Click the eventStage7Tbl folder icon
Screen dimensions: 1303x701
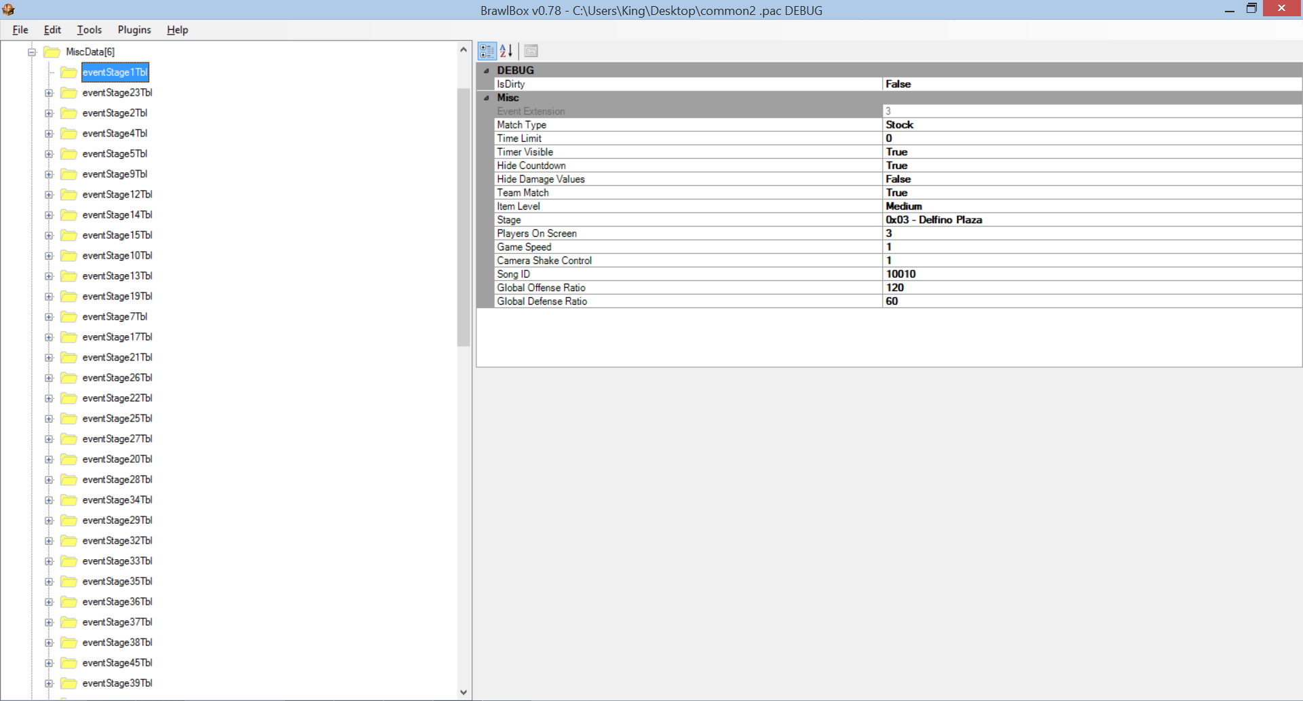(x=69, y=316)
